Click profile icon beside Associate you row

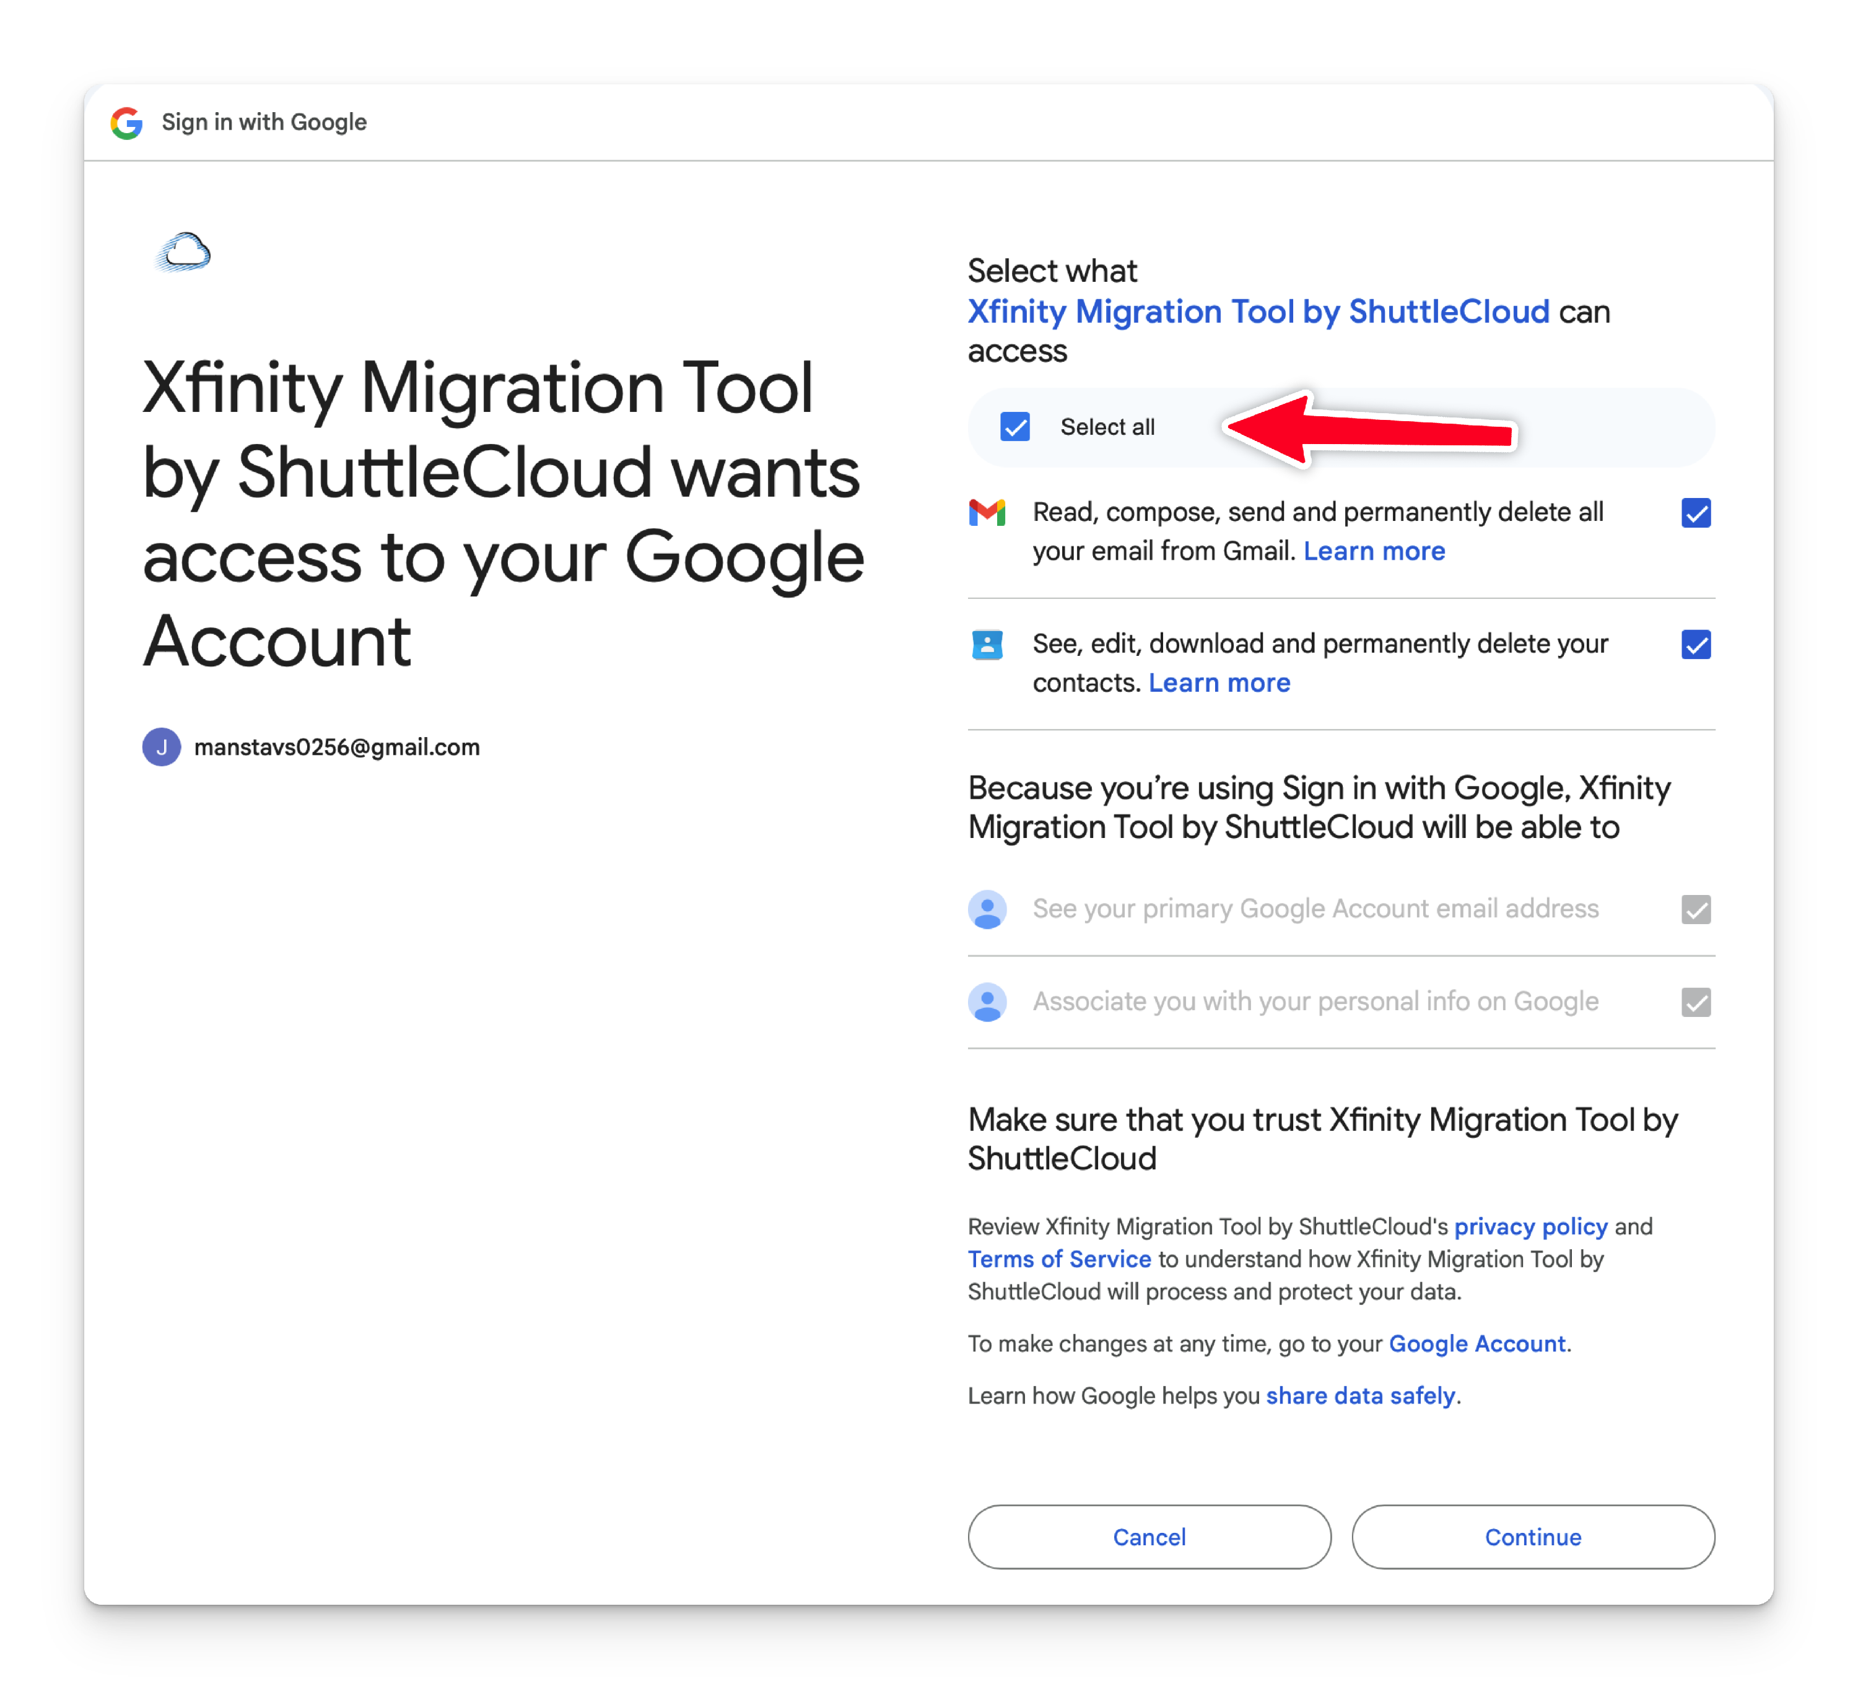(x=987, y=1002)
